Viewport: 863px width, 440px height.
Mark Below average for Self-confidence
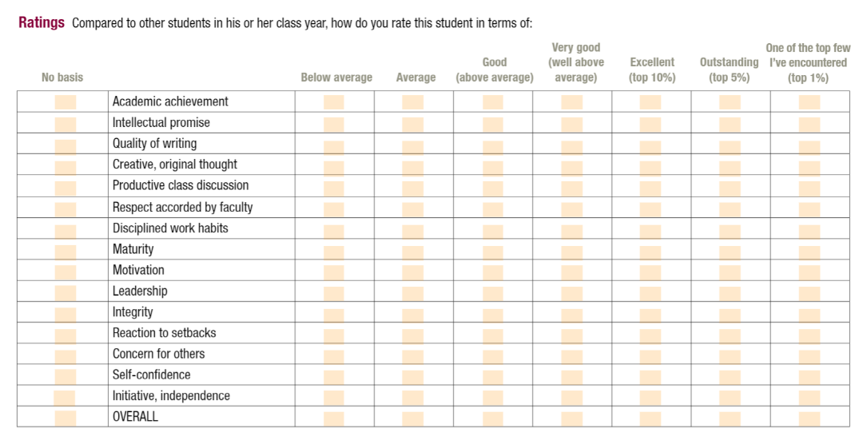tap(334, 375)
